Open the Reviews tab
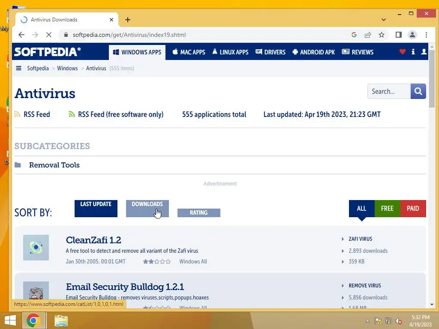Image resolution: width=439 pixels, height=329 pixels. click(358, 52)
